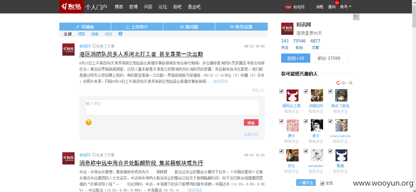The image size is (416, 192).
Task: Click the Hexun logo in header
Action: click(71, 7)
